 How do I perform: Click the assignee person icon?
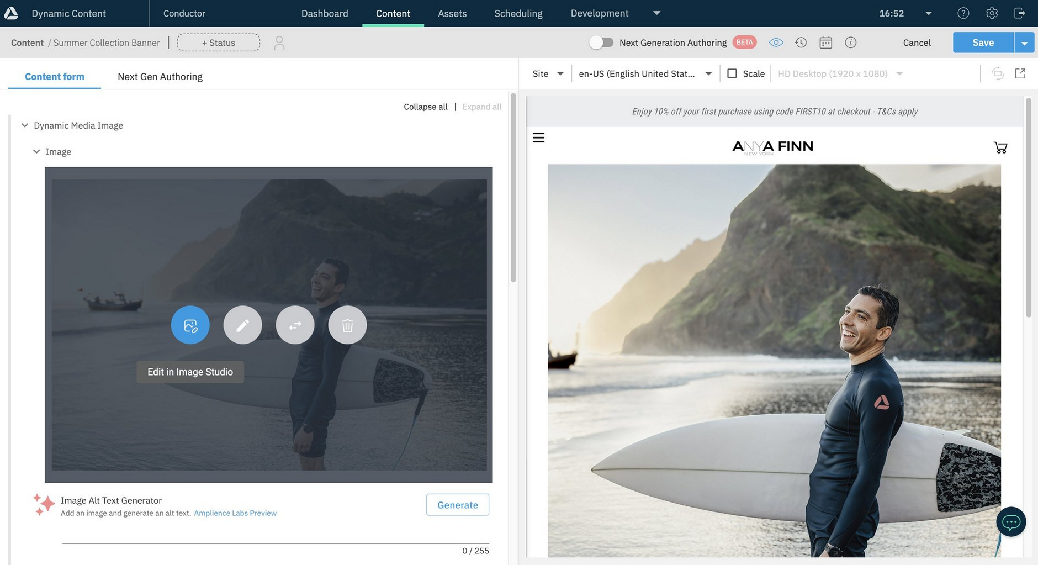tap(279, 43)
